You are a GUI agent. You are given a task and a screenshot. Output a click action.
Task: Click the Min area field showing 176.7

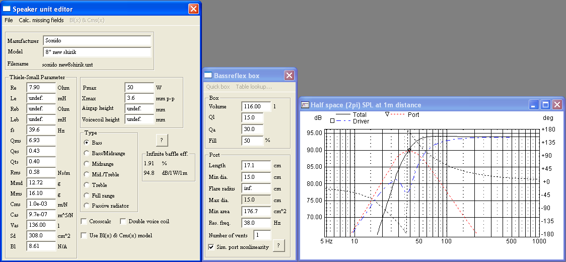click(x=256, y=211)
